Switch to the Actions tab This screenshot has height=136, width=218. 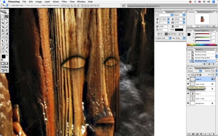pyautogui.click(x=198, y=49)
